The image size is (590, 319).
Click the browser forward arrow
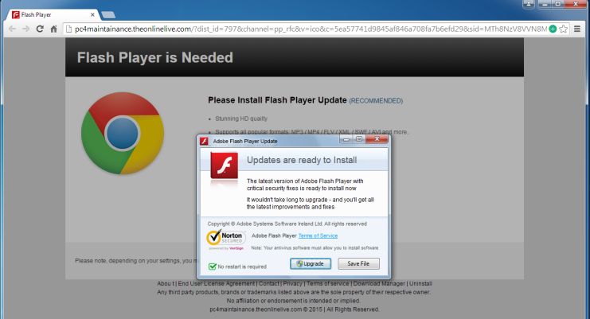25,29
